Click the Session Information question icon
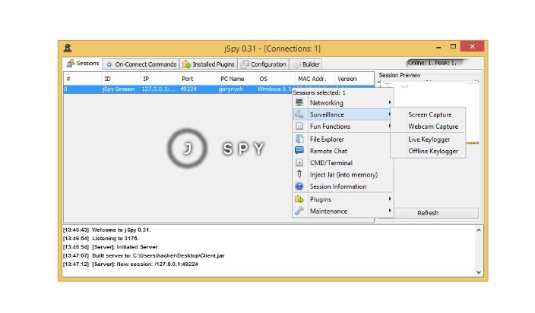The image size is (535, 313). point(299,186)
